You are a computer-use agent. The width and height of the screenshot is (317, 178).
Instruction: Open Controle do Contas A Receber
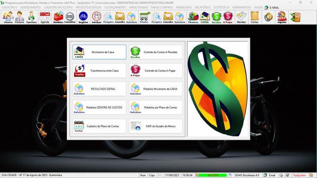156,52
